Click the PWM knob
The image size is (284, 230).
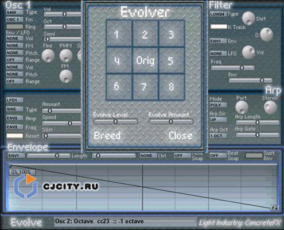tap(66, 56)
